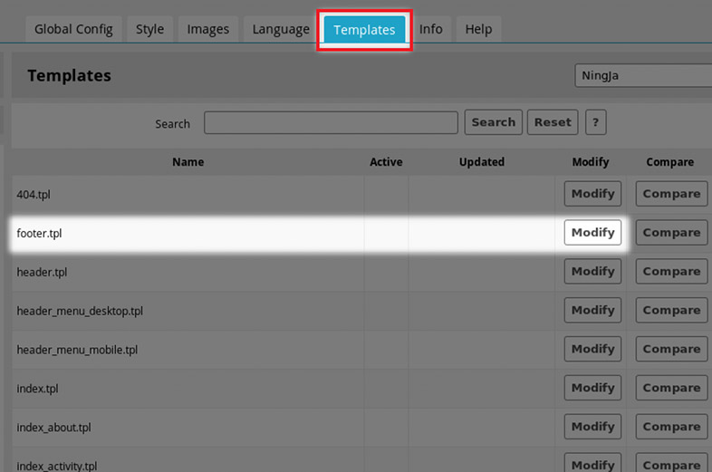Select the index_activity.tpl file name
The height and width of the screenshot is (472, 712).
[x=57, y=466]
